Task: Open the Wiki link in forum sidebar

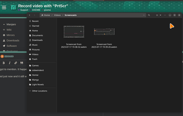Action: coord(9,30)
